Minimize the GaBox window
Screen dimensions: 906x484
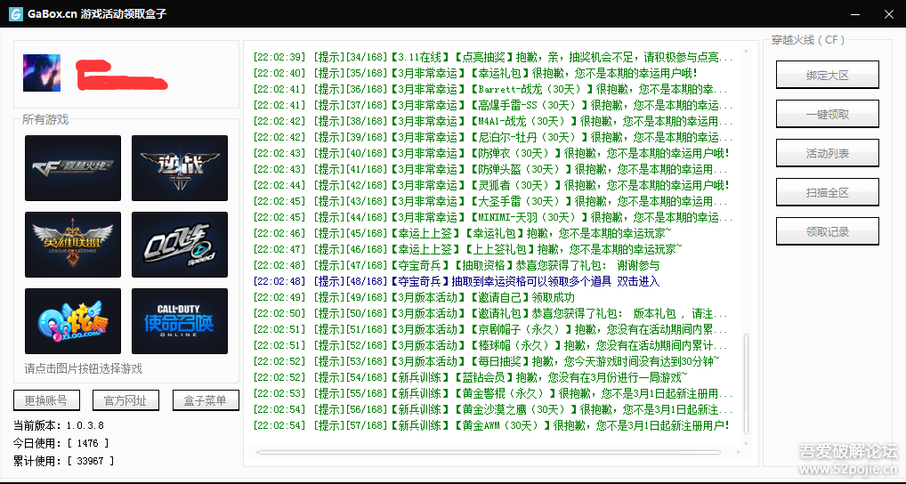(855, 14)
